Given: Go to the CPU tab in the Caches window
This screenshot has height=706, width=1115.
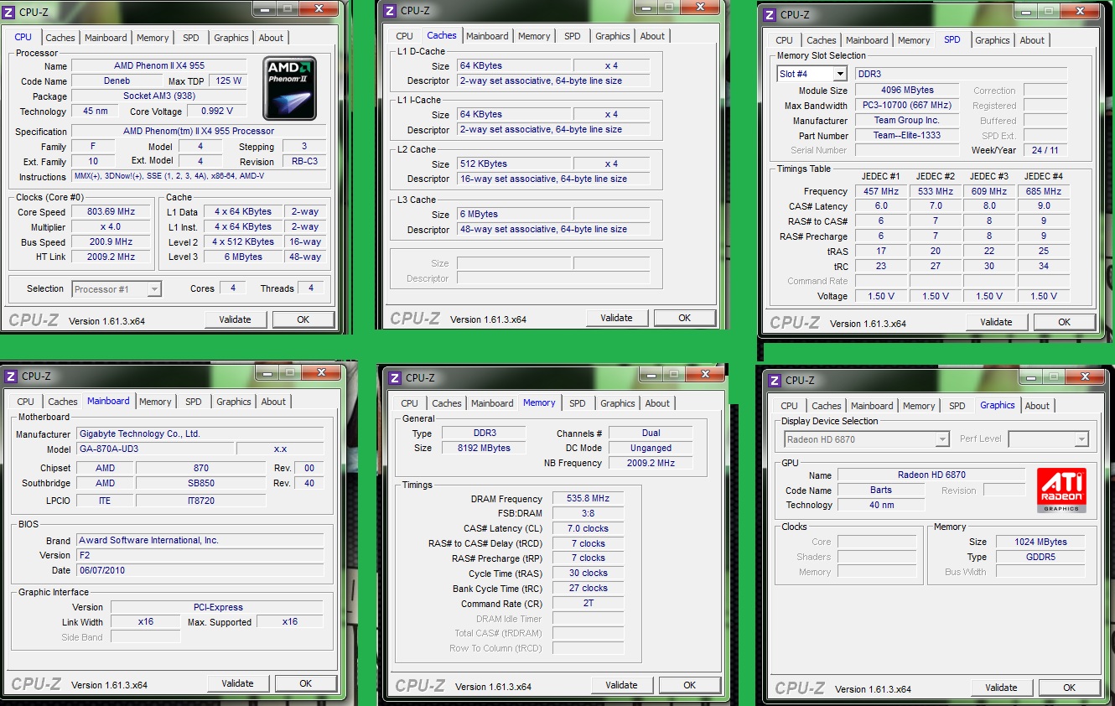Looking at the screenshot, I should click(x=405, y=36).
